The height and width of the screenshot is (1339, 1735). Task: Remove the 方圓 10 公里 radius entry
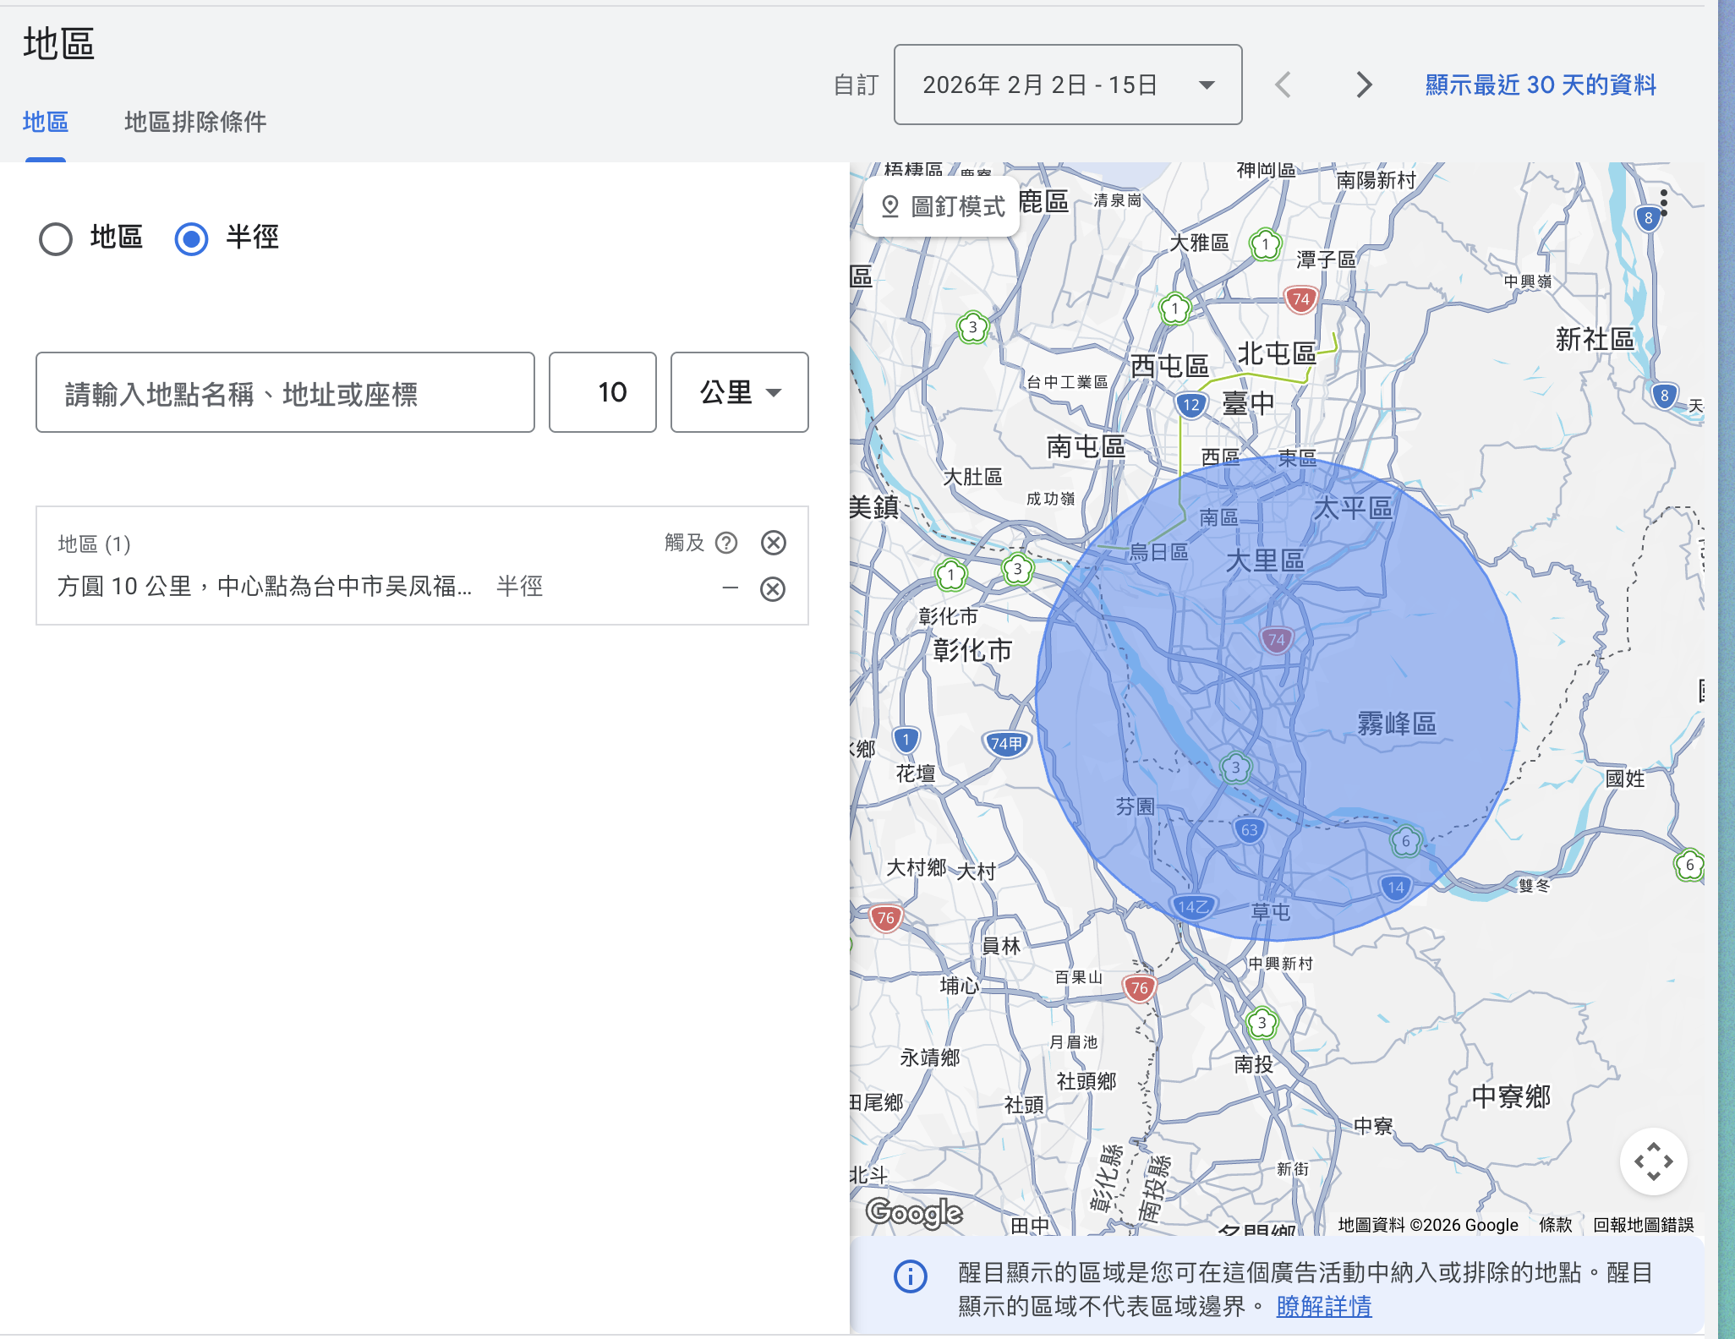pos(773,588)
